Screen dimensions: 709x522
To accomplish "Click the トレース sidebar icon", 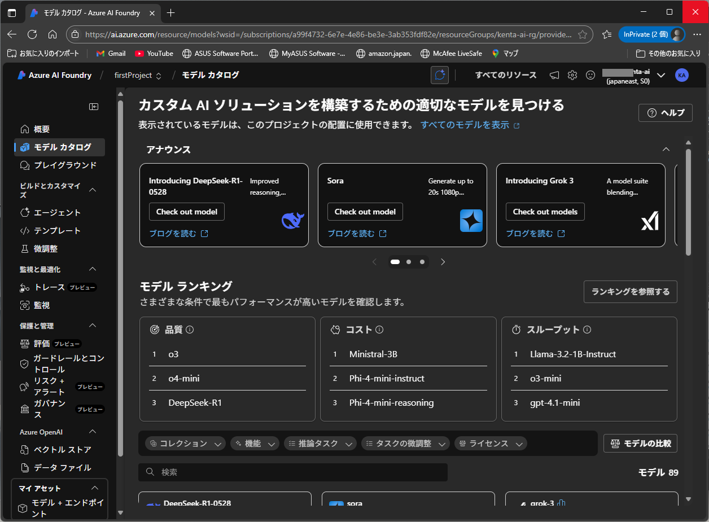I will point(25,288).
